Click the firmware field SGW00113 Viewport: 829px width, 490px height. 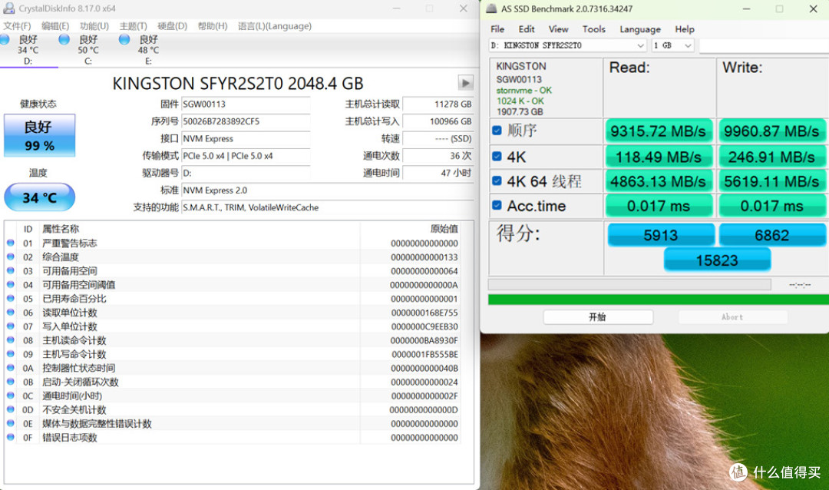coord(246,104)
